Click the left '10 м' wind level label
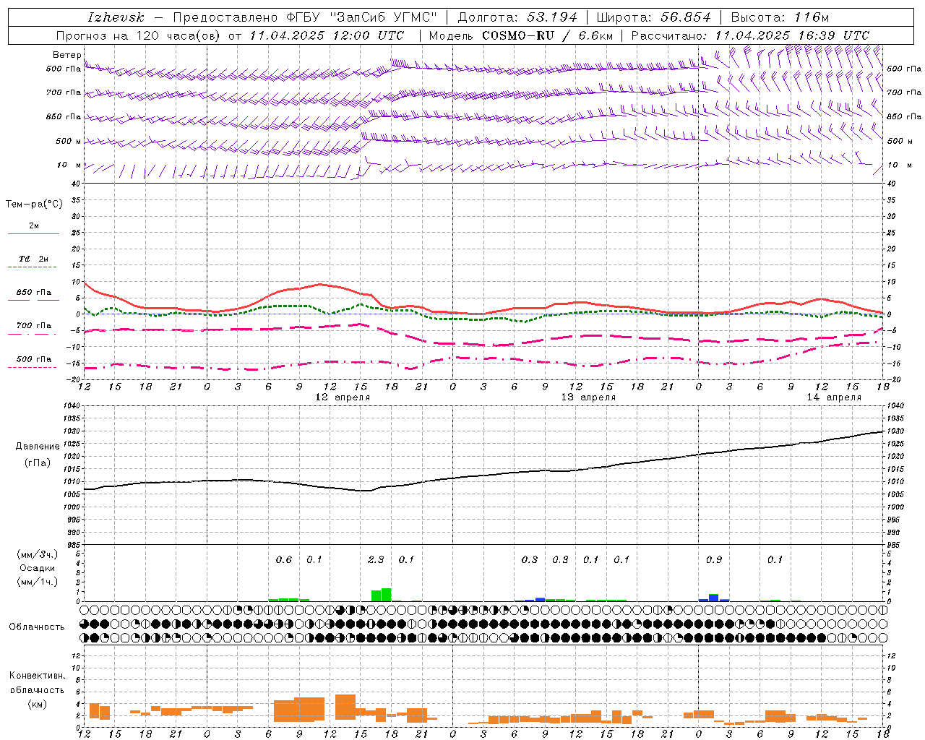 pyautogui.click(x=69, y=165)
